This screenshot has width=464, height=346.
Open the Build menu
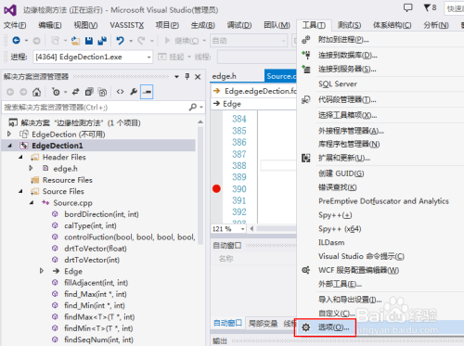(203, 25)
